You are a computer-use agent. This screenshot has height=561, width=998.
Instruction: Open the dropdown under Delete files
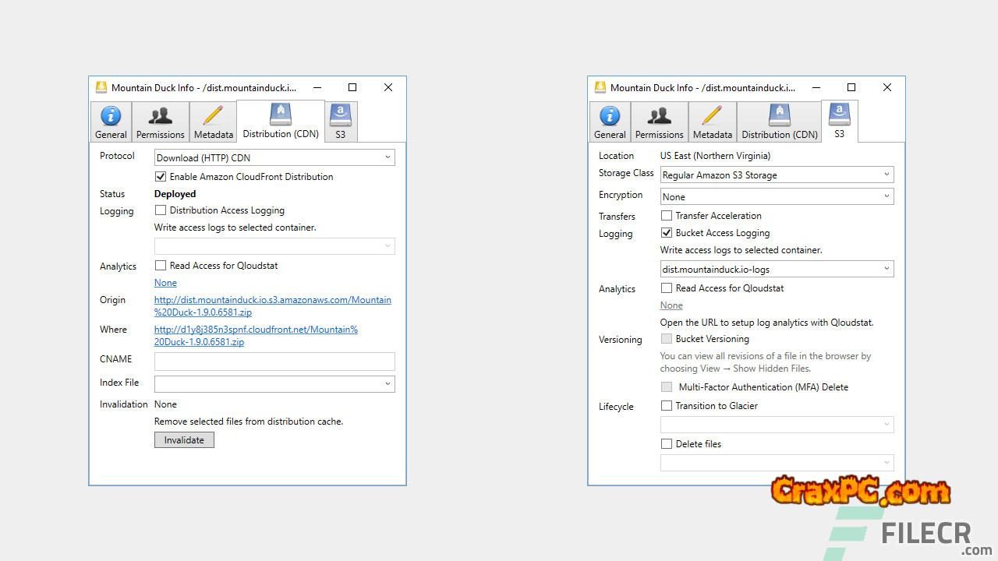point(777,463)
